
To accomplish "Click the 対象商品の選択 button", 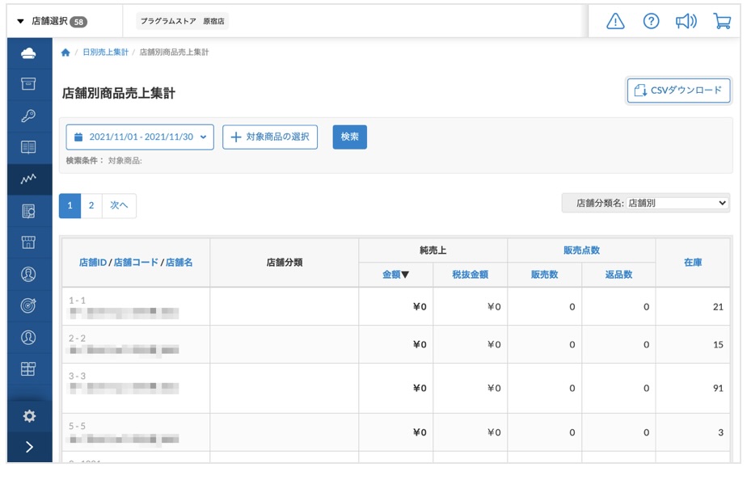I will [270, 137].
